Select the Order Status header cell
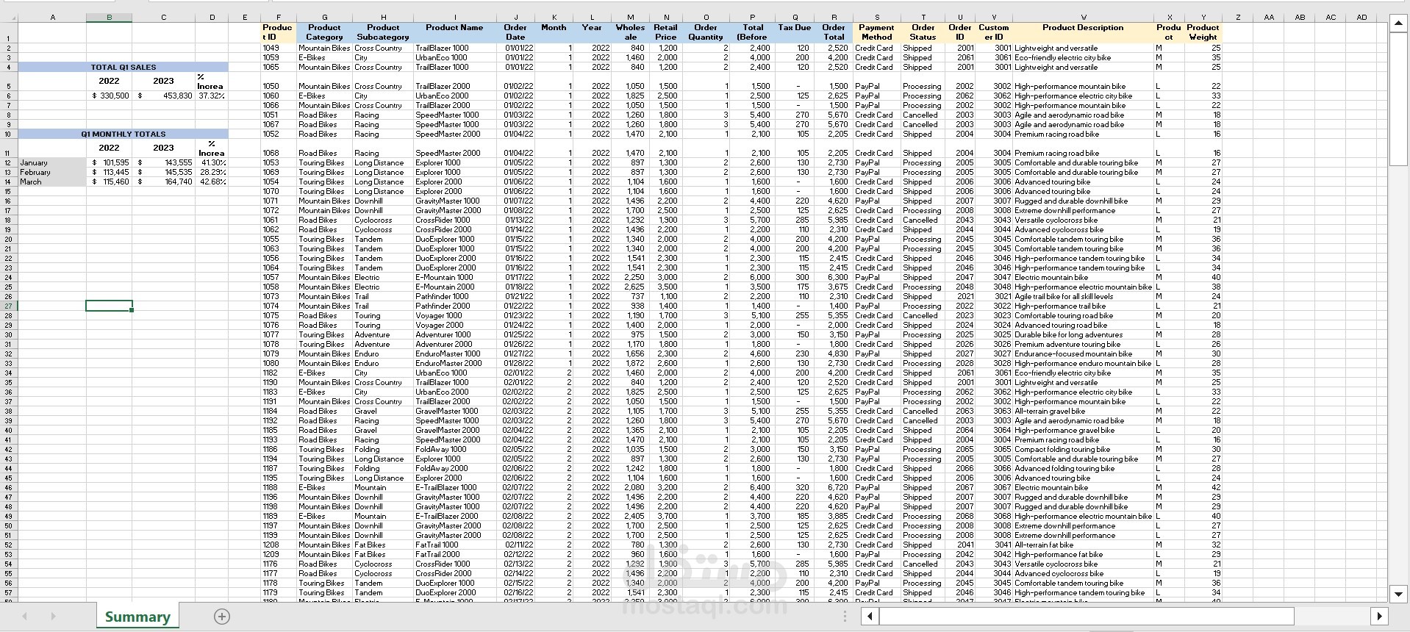Image resolution: width=1410 pixels, height=632 pixels. click(x=923, y=32)
